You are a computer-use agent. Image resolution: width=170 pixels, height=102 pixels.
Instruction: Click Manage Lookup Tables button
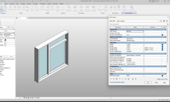tap(162, 79)
